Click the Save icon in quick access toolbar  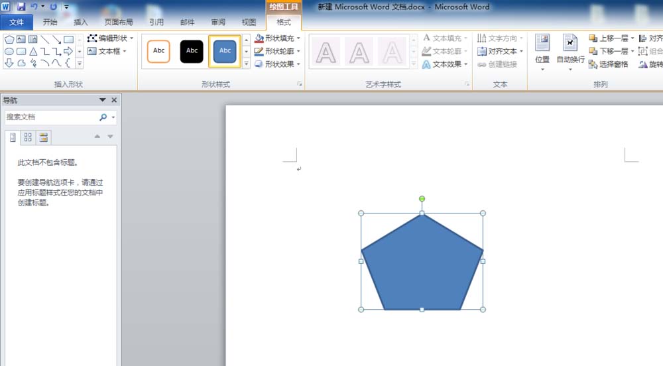click(21, 7)
